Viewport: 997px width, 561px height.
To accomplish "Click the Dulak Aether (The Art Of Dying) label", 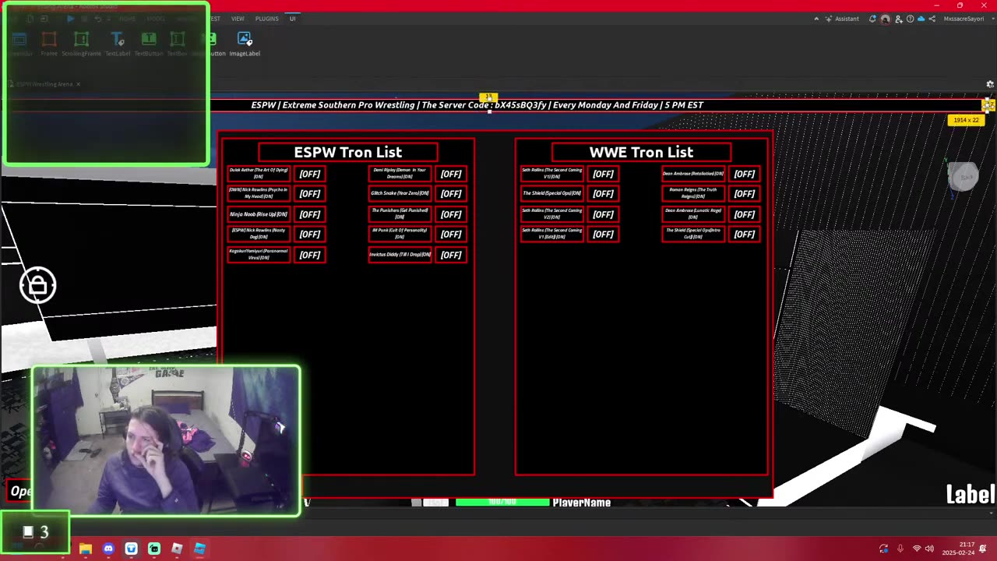I will (x=259, y=173).
